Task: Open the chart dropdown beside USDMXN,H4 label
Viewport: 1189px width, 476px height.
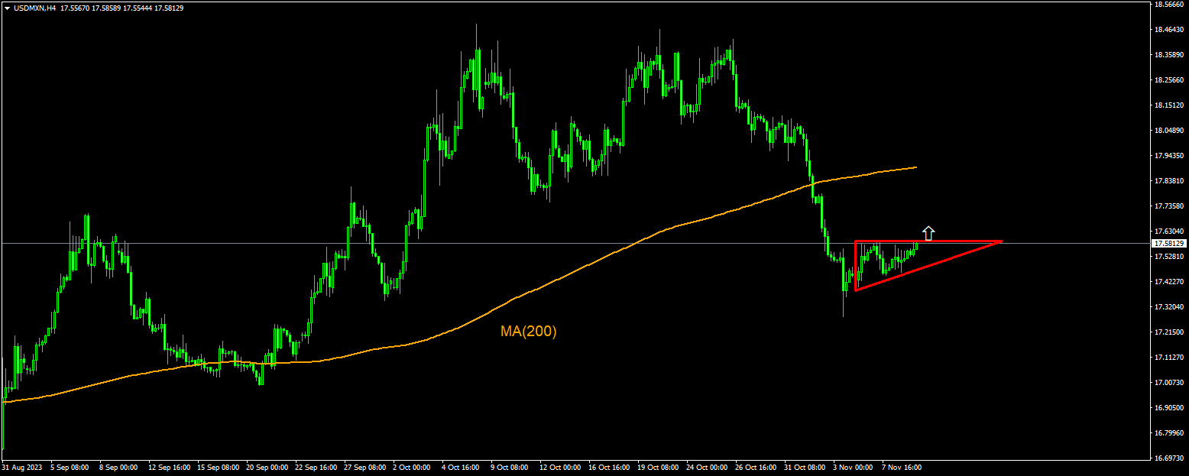Action: coord(7,8)
